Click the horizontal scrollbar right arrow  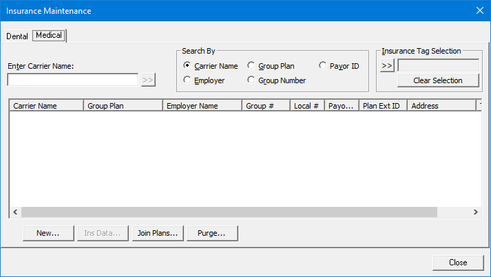coord(474,212)
